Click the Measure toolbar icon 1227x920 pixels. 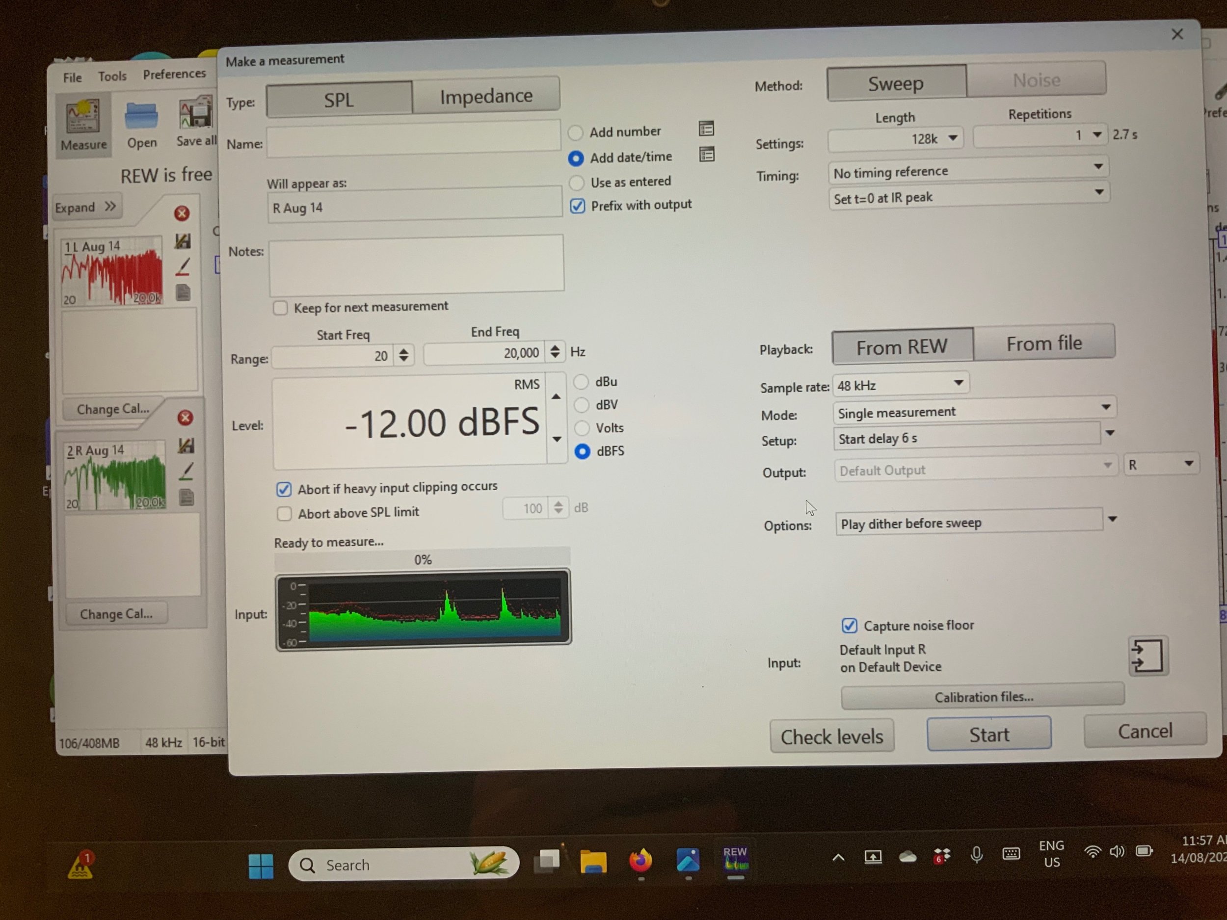[83, 125]
